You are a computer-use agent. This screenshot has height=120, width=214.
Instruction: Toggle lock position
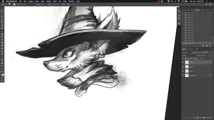(x=191, y=59)
